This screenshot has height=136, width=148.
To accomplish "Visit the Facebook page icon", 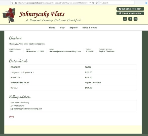I will coord(130,19).
